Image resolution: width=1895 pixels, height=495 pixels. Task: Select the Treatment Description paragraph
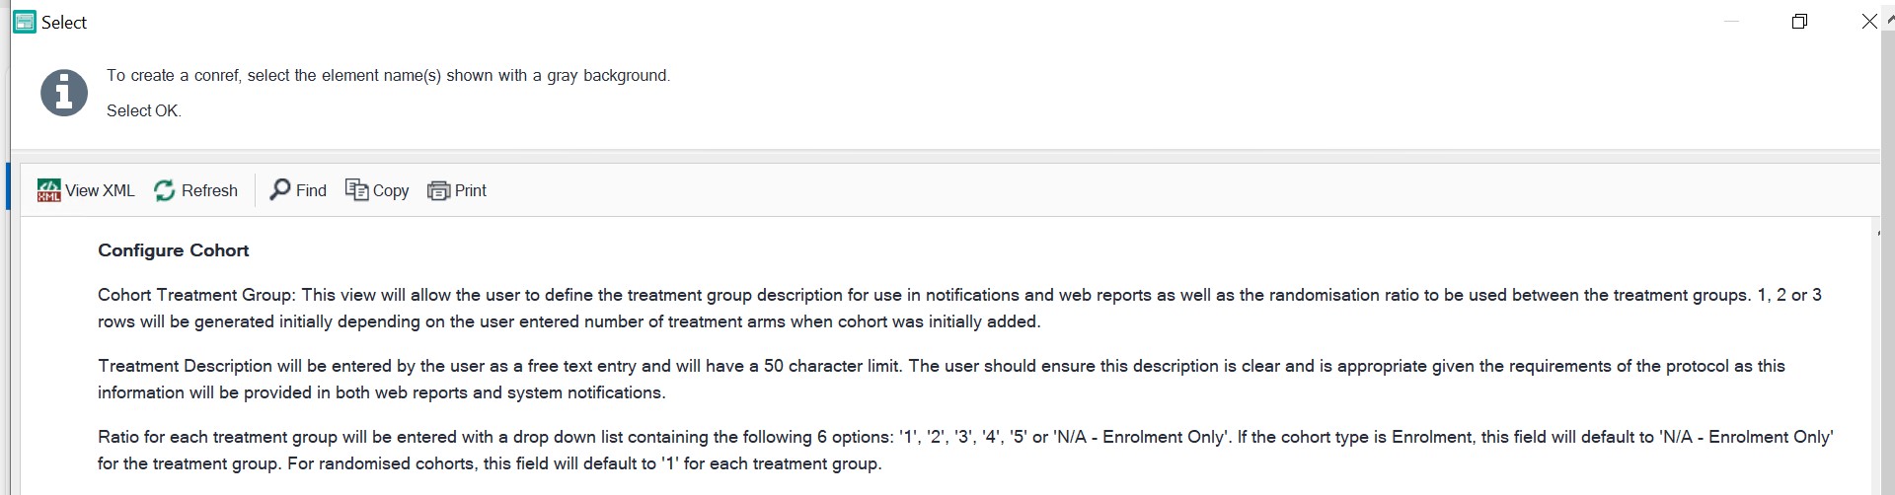tap(942, 379)
